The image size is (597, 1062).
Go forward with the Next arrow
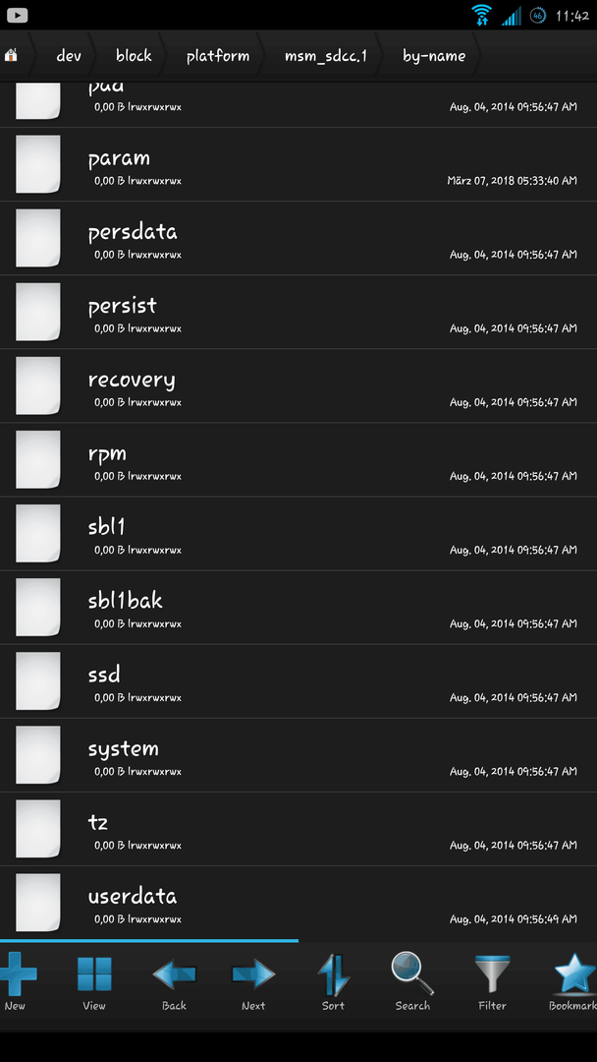point(253,974)
